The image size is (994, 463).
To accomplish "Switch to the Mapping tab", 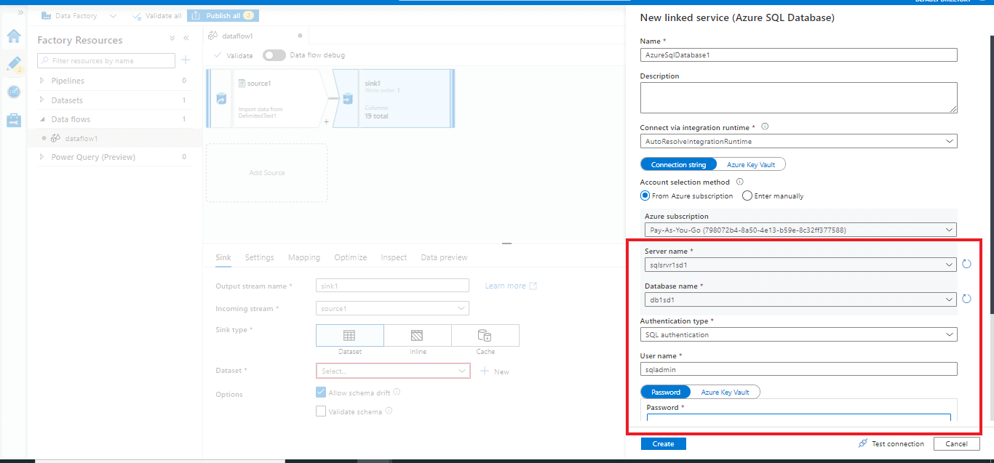I will coord(304,257).
